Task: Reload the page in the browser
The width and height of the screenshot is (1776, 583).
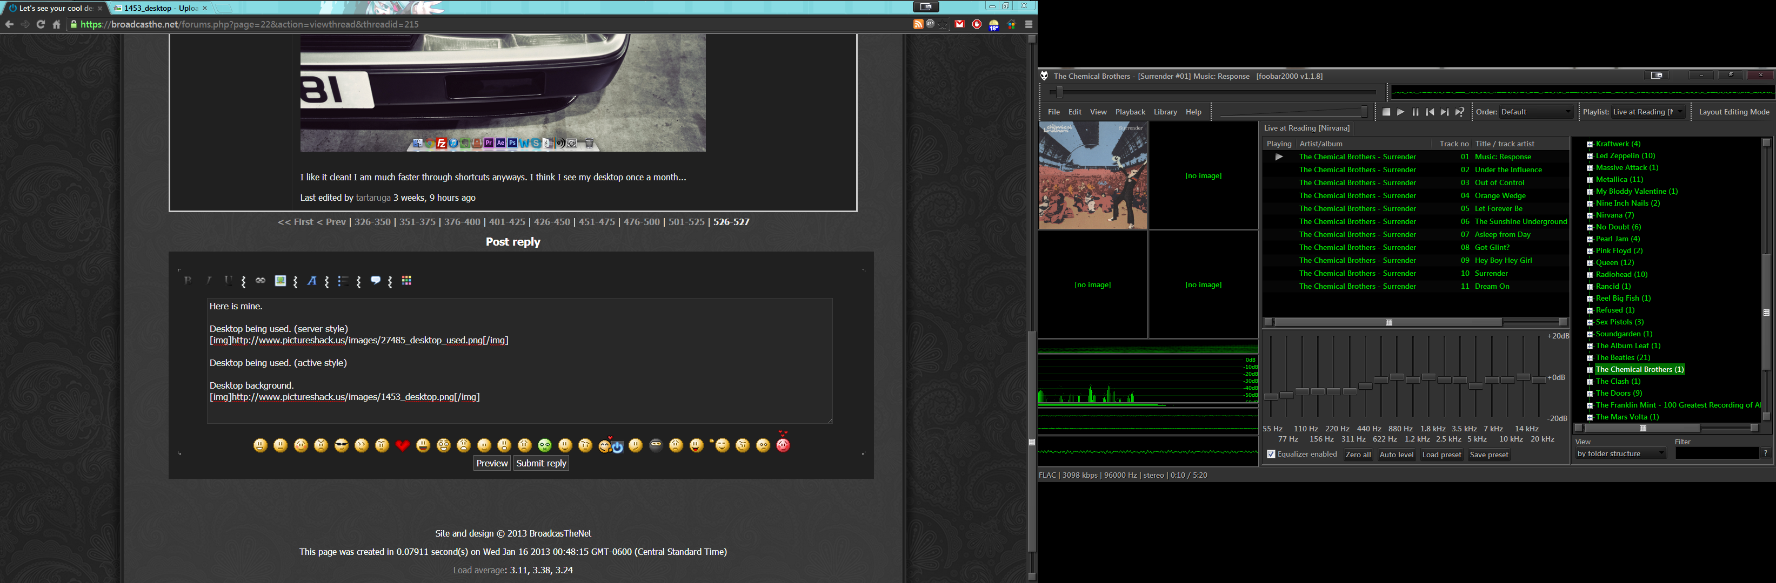Action: coord(41,24)
